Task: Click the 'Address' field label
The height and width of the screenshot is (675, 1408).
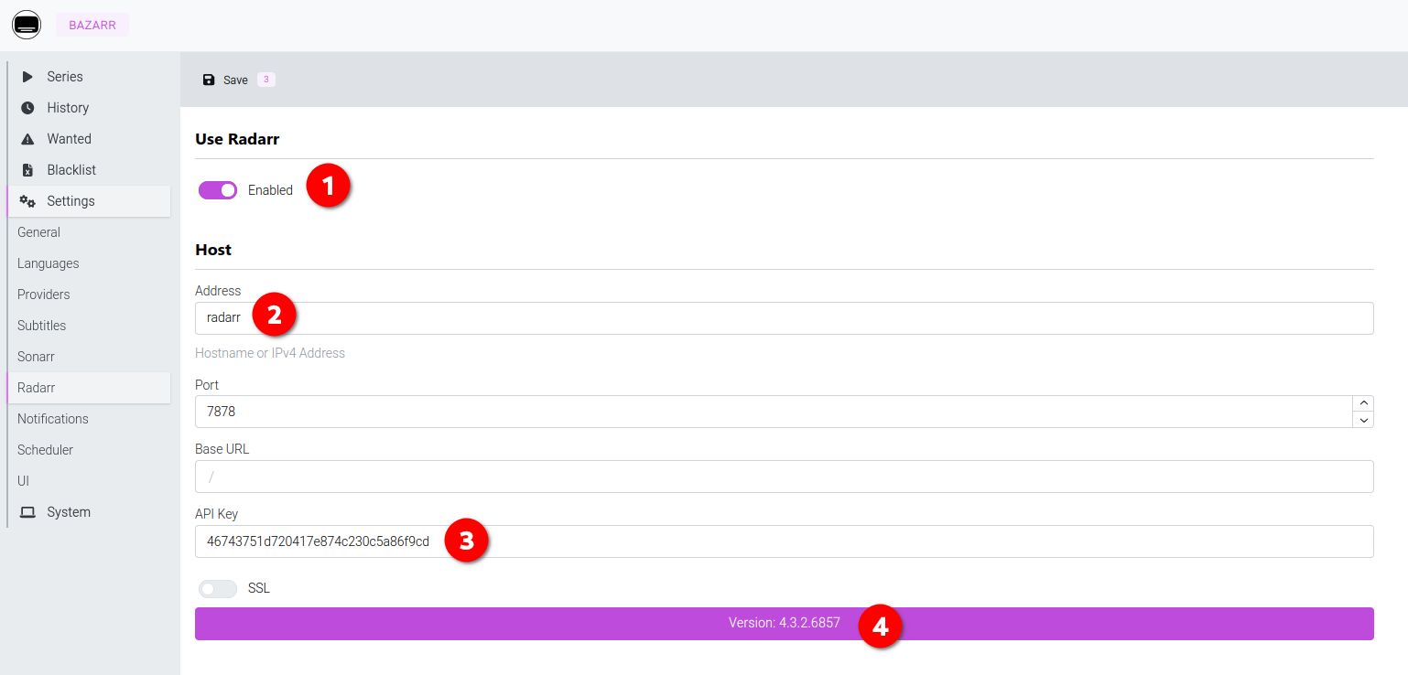Action: tap(218, 291)
